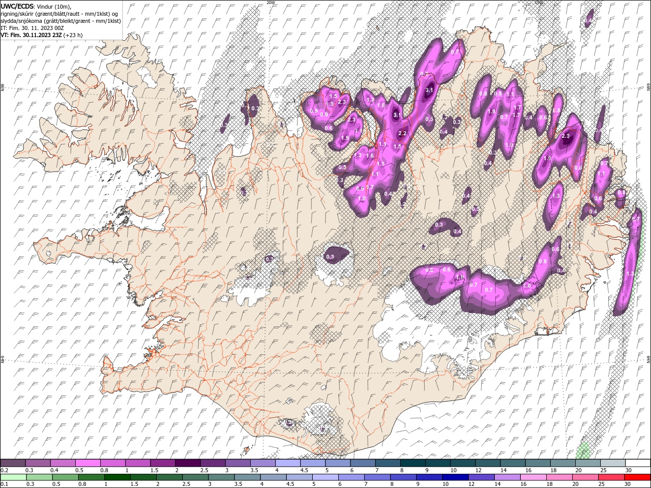Select the white swatch labeled 30 in snow legend
Screen dimensions: 651x488
click(x=638, y=463)
